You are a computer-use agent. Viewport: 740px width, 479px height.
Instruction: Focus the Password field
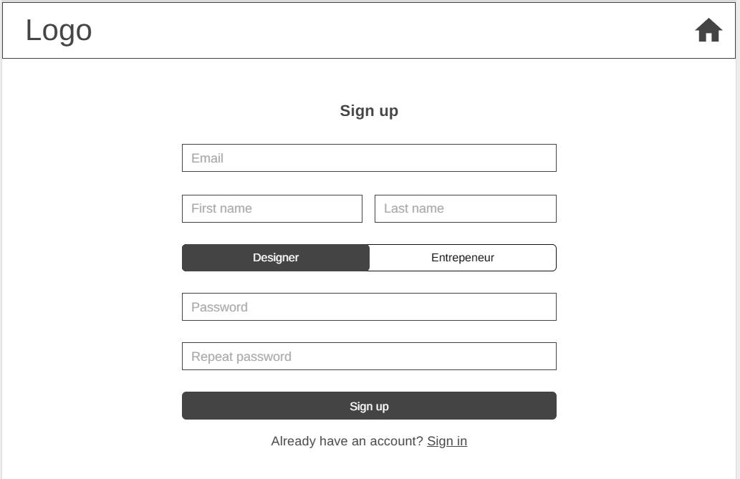click(369, 307)
